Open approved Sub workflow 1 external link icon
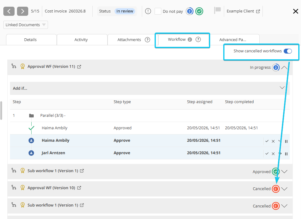Image resolution: width=301 pixels, height=219 pixels. 82,171
